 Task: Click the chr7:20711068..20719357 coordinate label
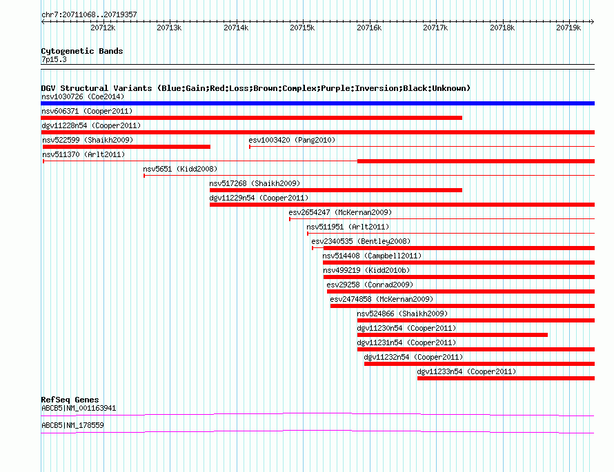(89, 15)
